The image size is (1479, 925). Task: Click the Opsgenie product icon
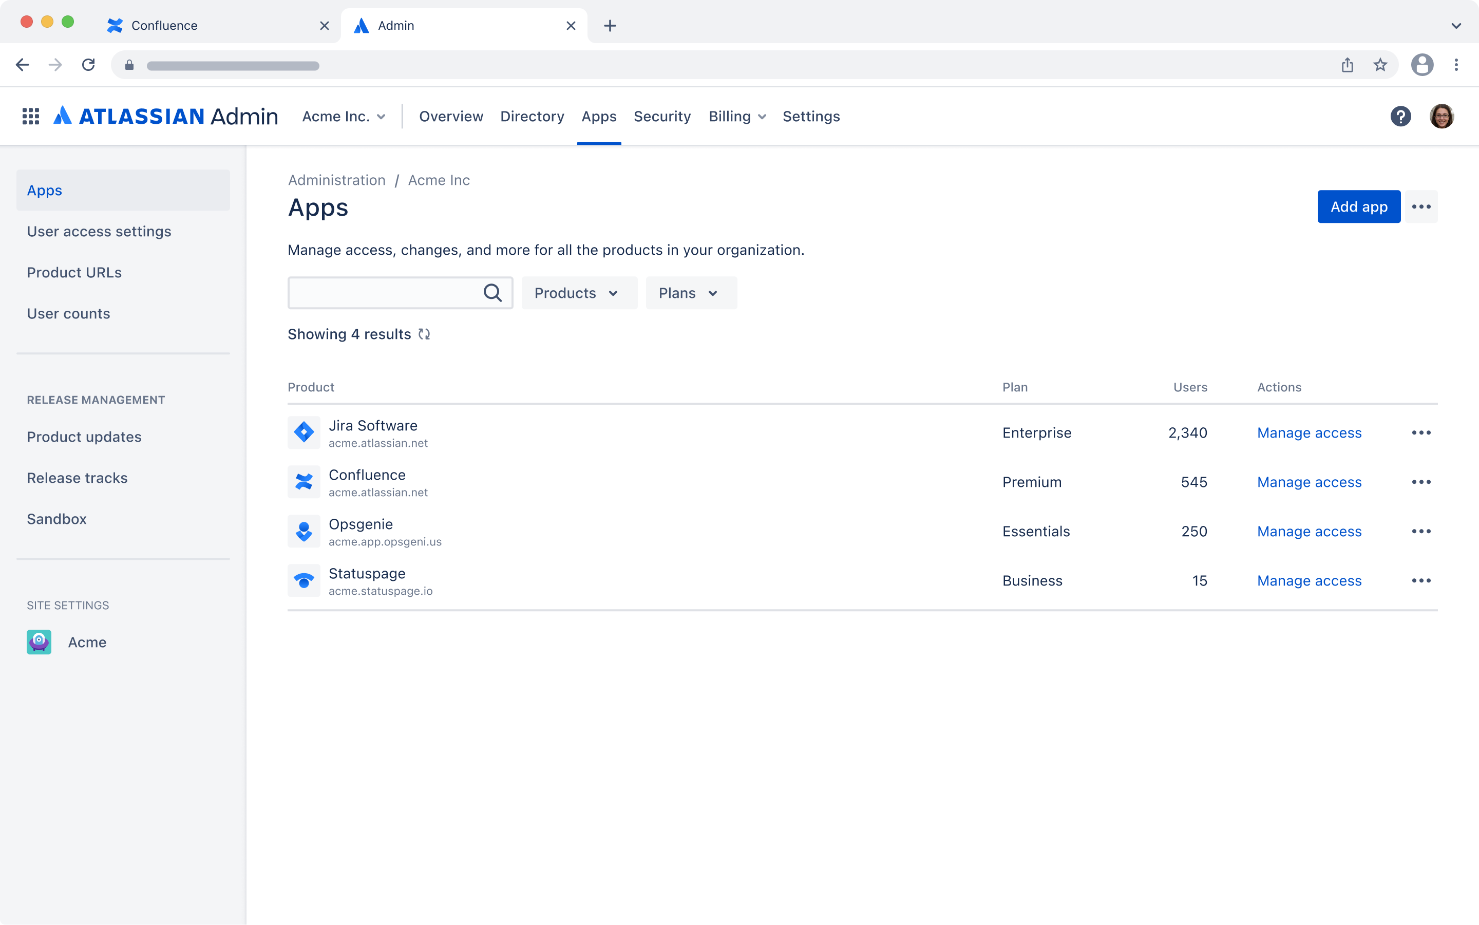pos(304,531)
